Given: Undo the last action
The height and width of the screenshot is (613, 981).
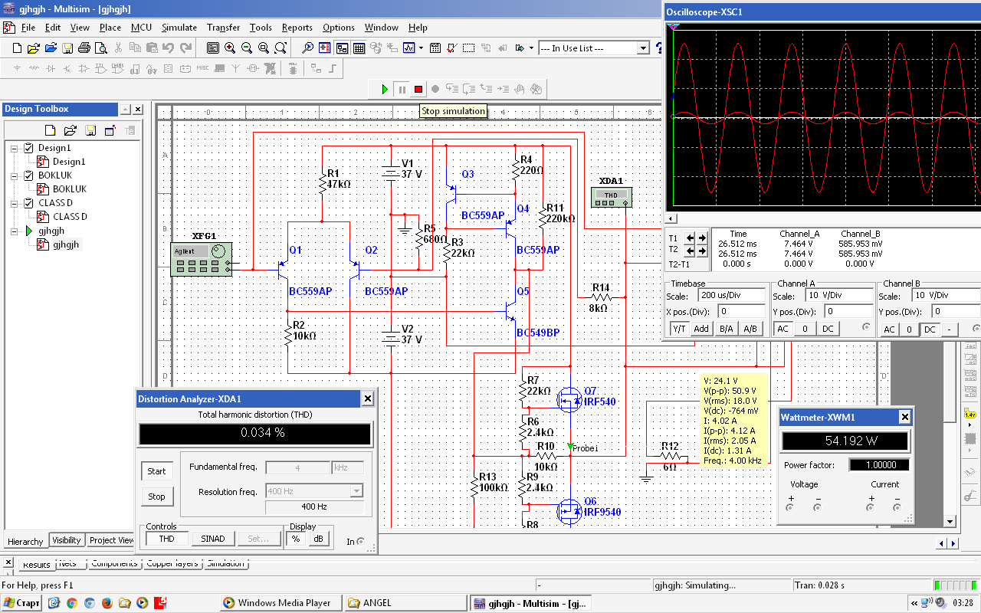Looking at the screenshot, I should (168, 48).
